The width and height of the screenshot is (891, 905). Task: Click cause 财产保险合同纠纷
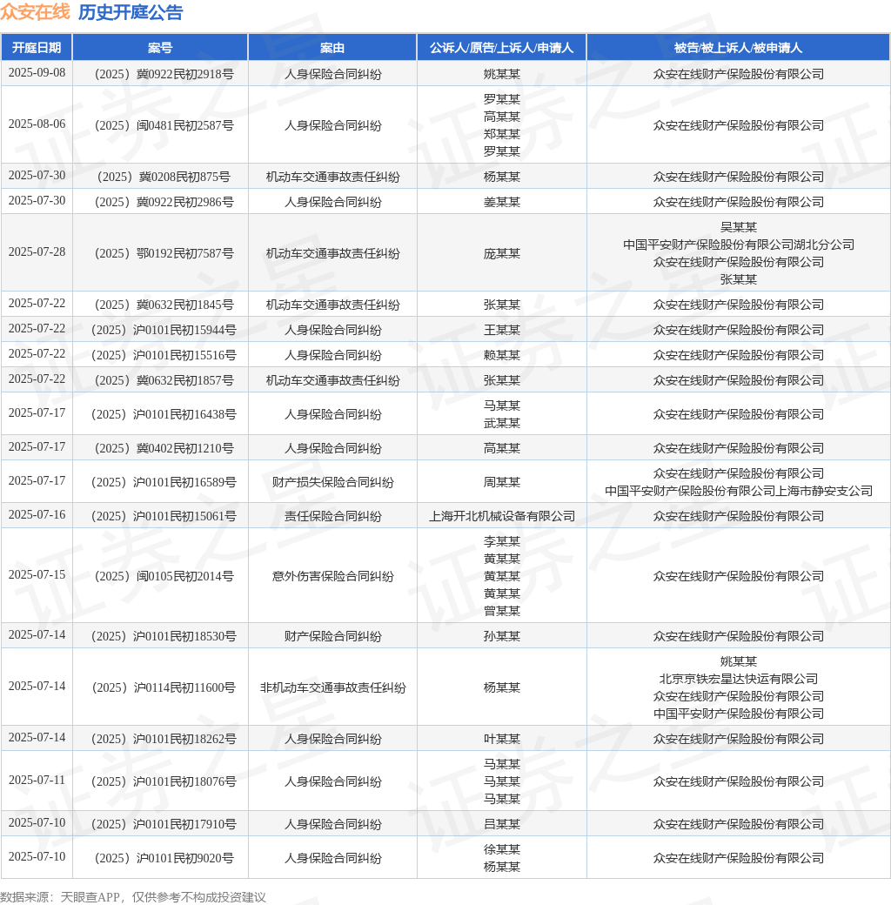(333, 637)
